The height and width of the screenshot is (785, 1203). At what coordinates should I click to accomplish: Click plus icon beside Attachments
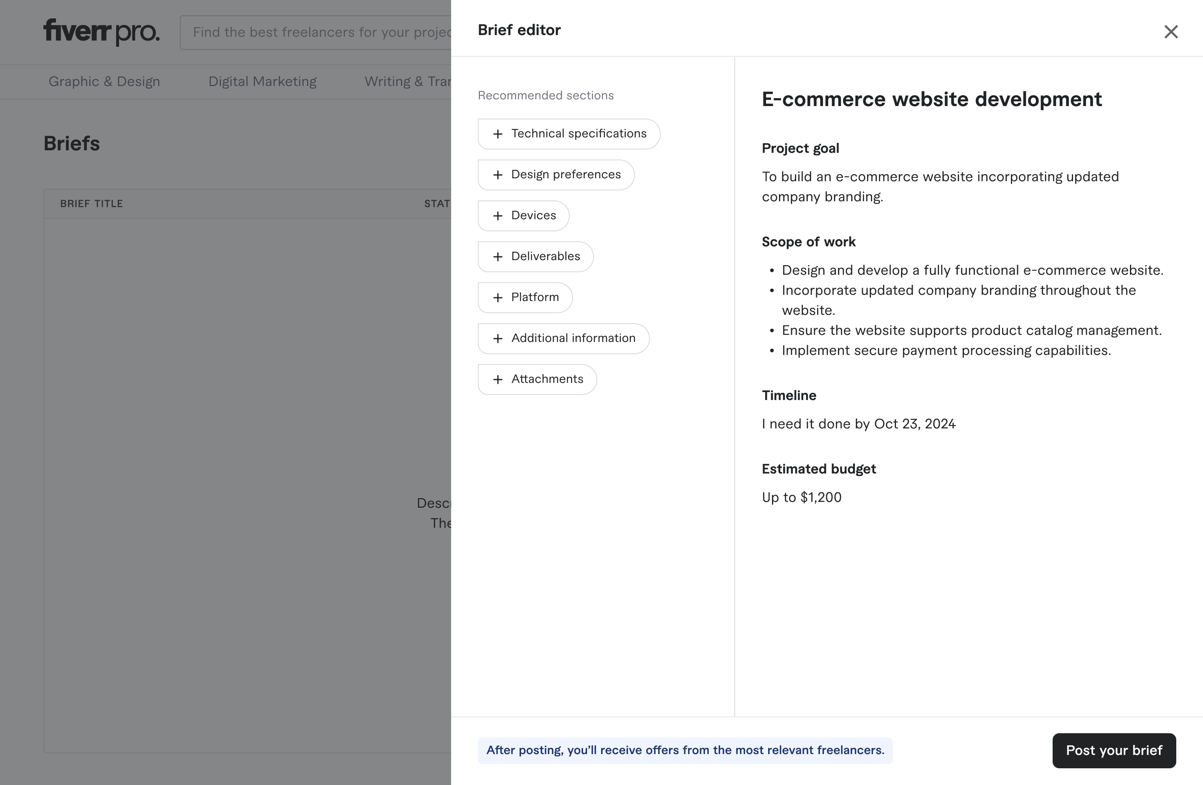click(x=498, y=380)
